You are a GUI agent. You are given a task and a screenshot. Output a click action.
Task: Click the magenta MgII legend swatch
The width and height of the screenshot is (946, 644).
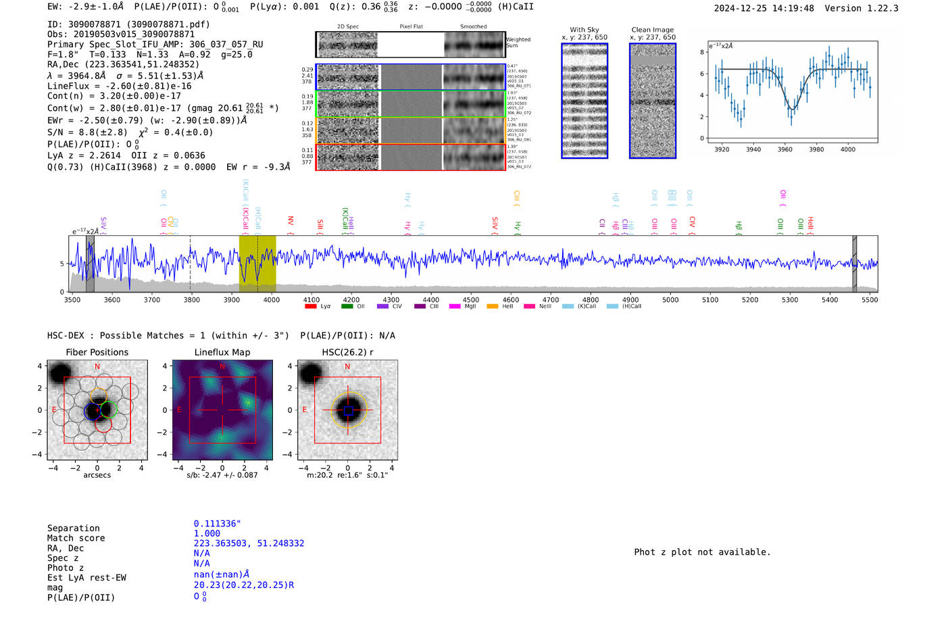click(455, 307)
